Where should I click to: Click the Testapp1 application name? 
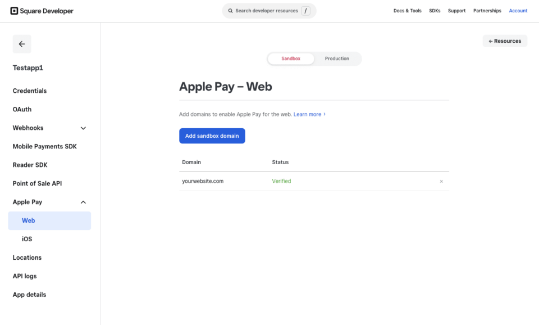coord(28,68)
